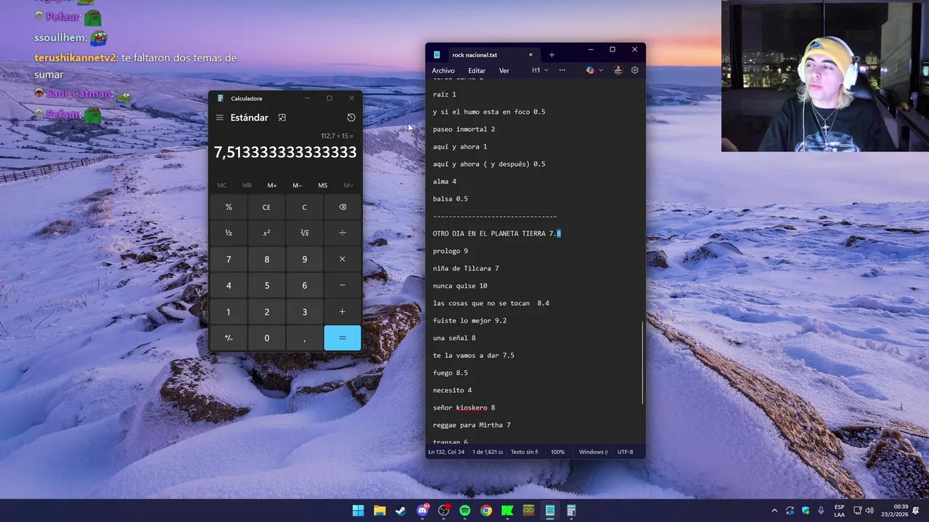
Task: Click the blue equals button
Action: (343, 338)
